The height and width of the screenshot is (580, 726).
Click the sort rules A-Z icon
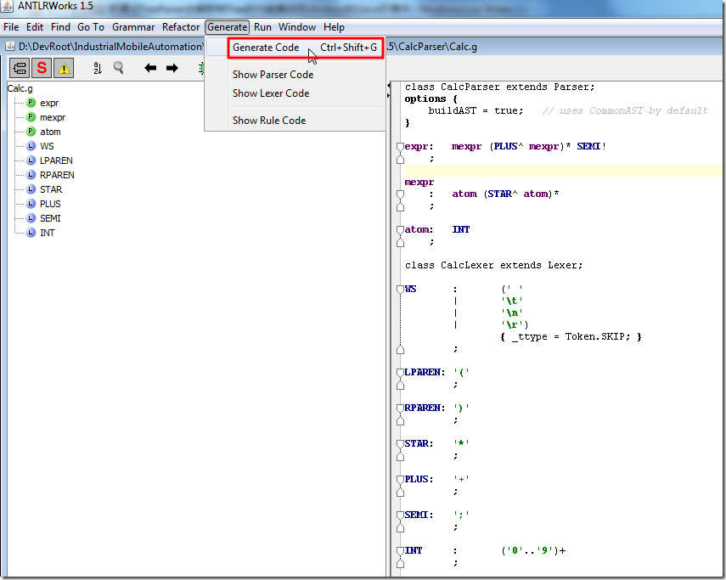(97, 68)
